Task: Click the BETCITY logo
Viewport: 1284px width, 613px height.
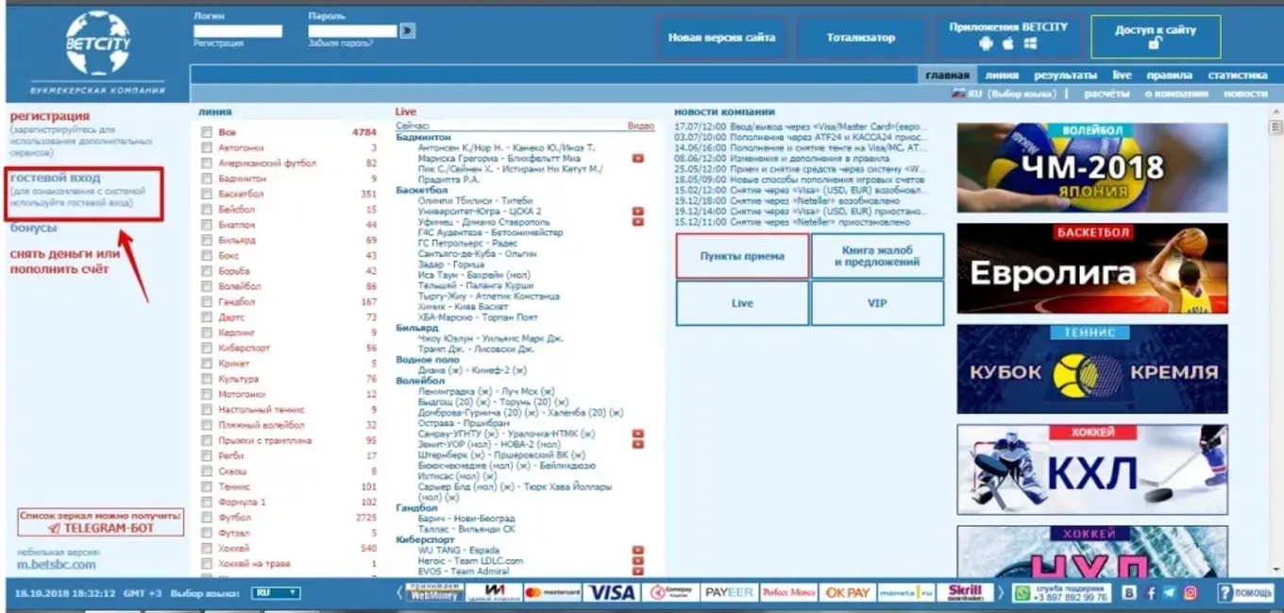Action: 98,43
